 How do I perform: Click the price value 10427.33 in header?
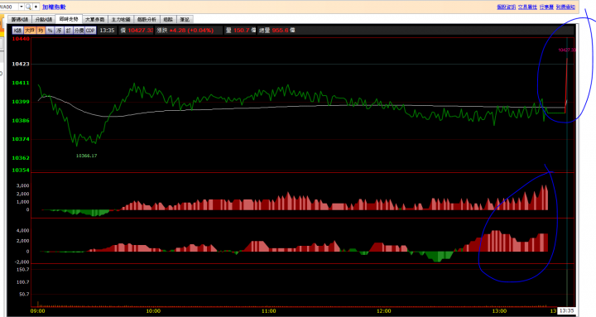click(x=141, y=31)
